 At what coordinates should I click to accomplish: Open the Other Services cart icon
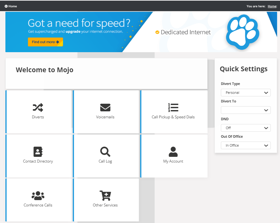click(x=105, y=195)
